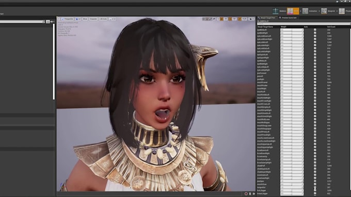Switch to the Mesh editor mode
351x197 pixels.
[x=293, y=11]
